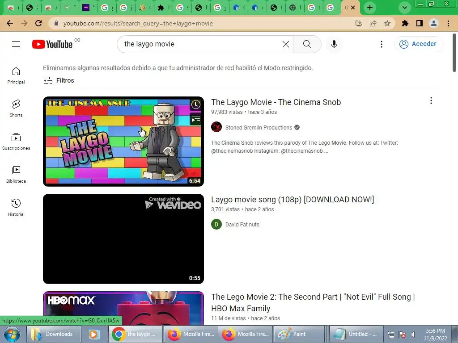Close the active YouTube tab
The image size is (458, 343).
(x=353, y=8)
